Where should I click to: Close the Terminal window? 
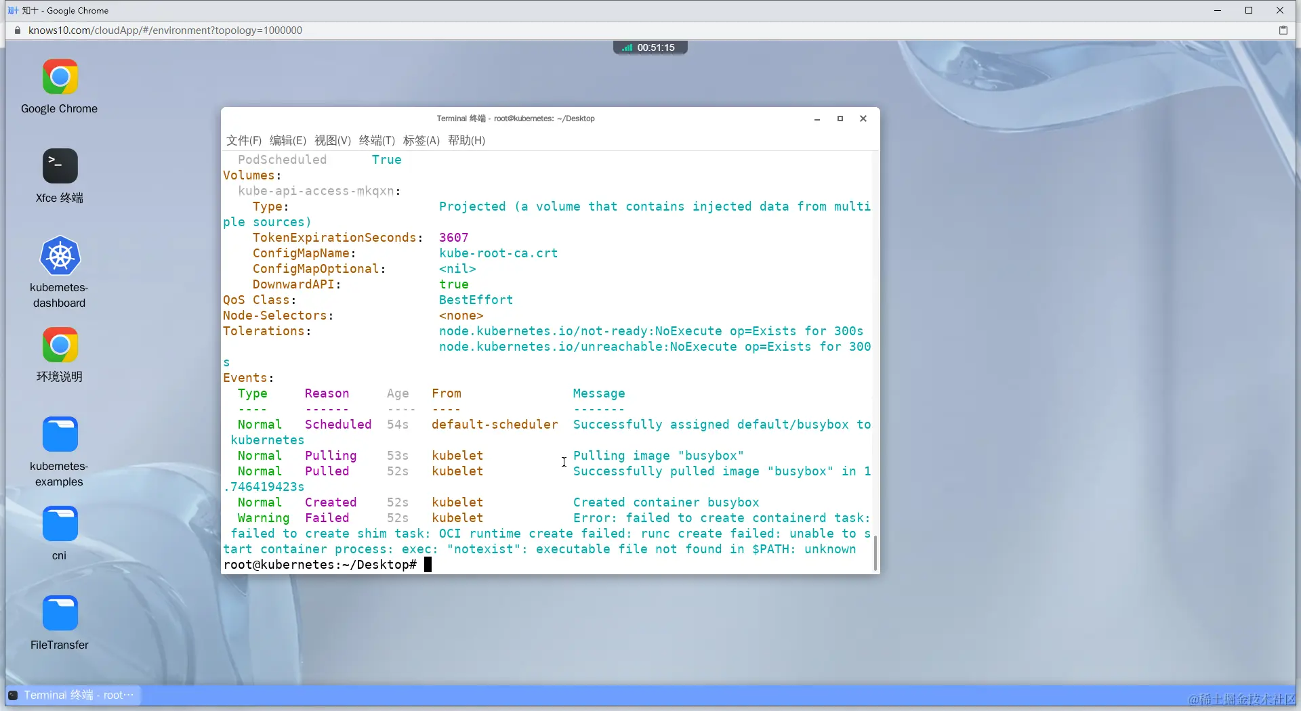tap(863, 118)
